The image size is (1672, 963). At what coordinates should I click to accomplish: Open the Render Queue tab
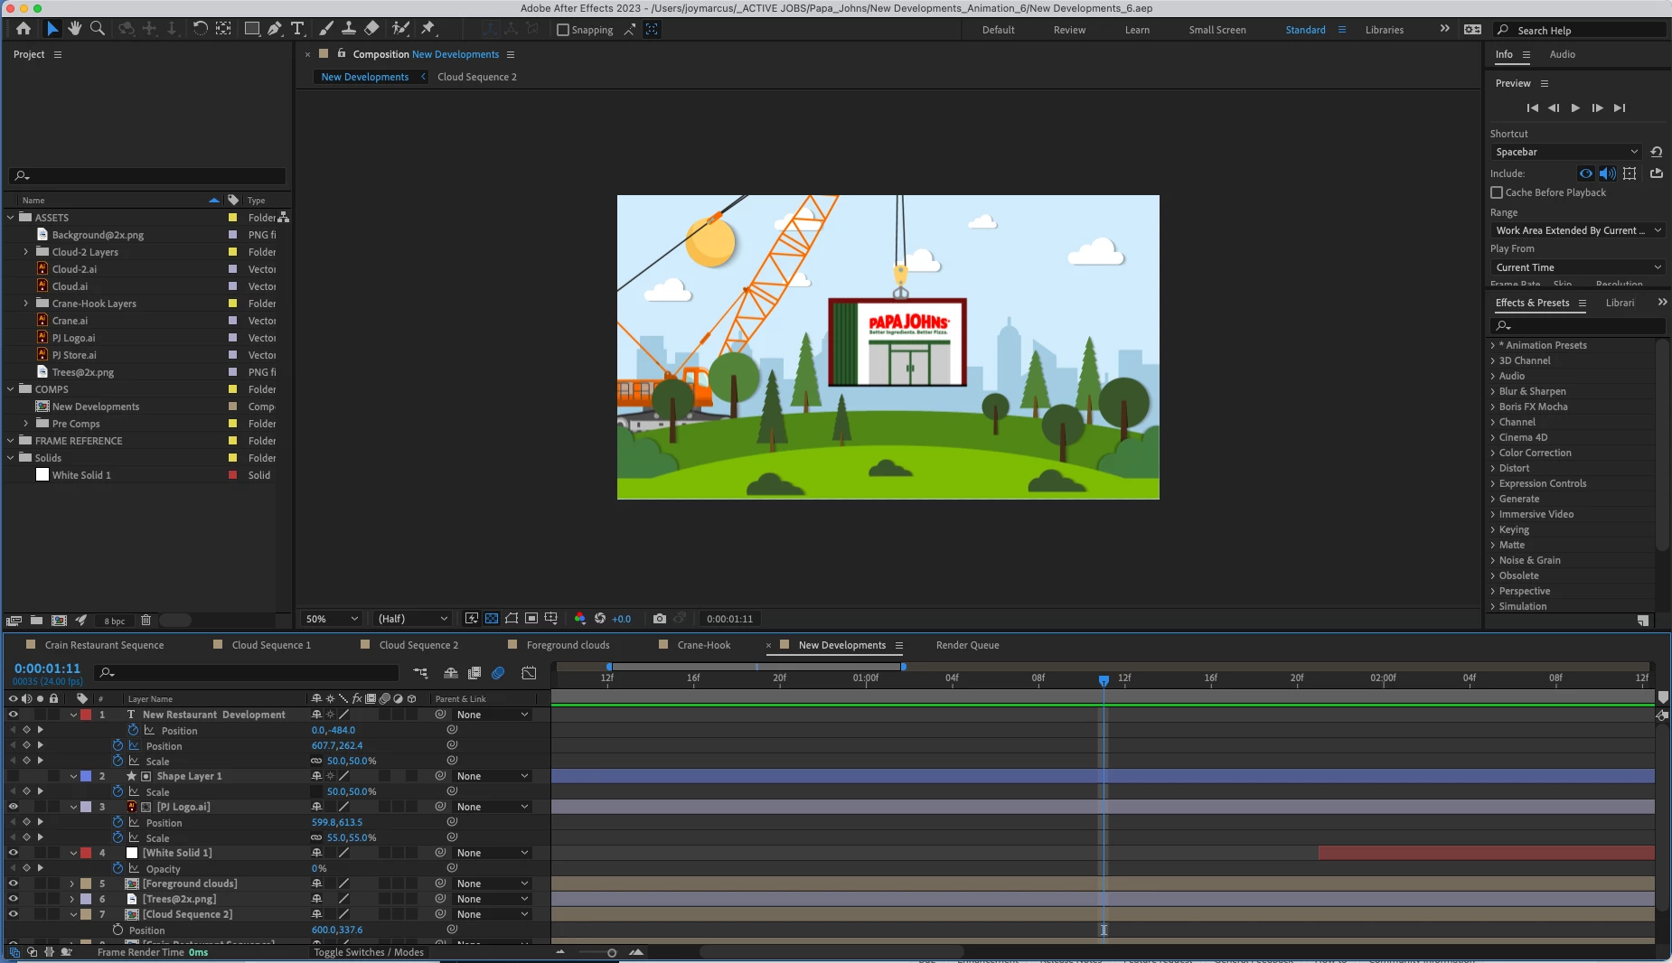pos(967,645)
